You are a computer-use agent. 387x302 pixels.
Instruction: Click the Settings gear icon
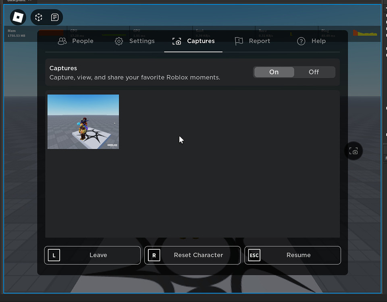pyautogui.click(x=119, y=41)
